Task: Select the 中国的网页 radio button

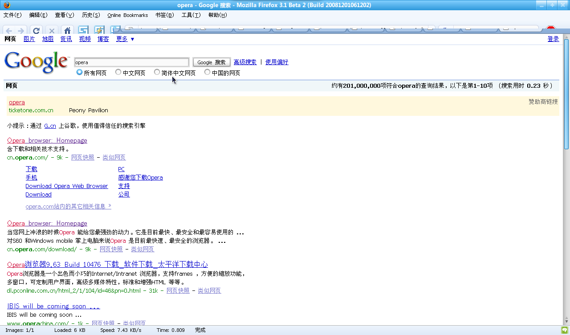Action: point(208,72)
